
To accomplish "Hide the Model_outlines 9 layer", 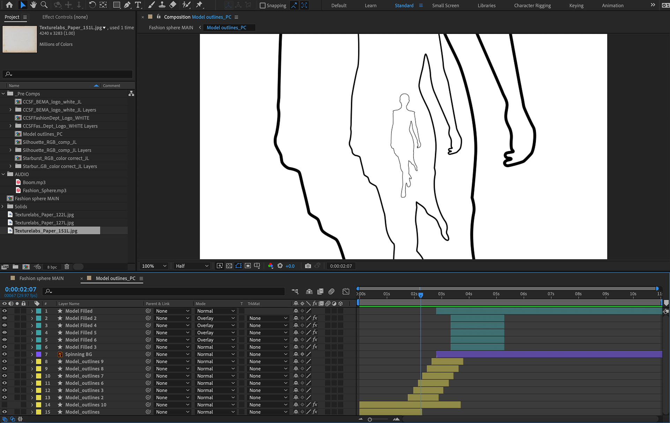I will (5, 362).
